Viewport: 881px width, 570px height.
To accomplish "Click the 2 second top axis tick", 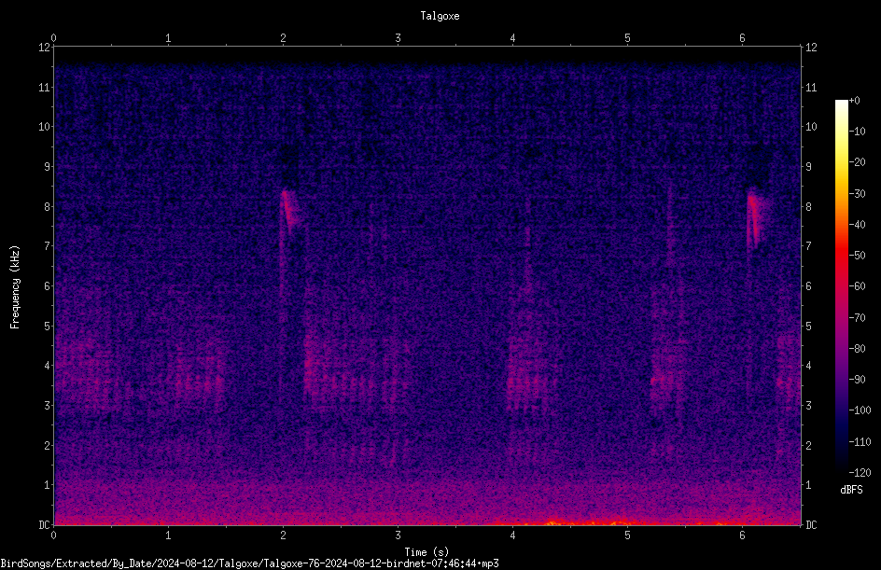I will coord(283,38).
